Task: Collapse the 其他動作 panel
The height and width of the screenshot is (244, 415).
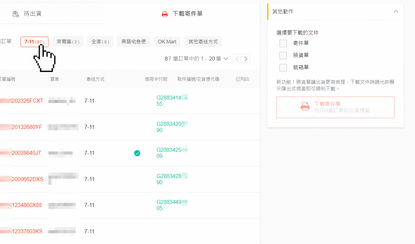Action: [x=396, y=11]
